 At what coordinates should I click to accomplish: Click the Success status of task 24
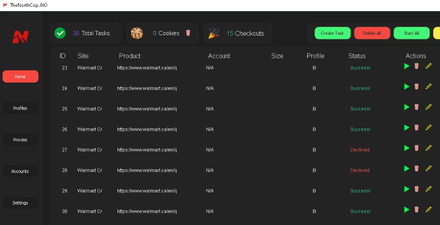coord(360,88)
